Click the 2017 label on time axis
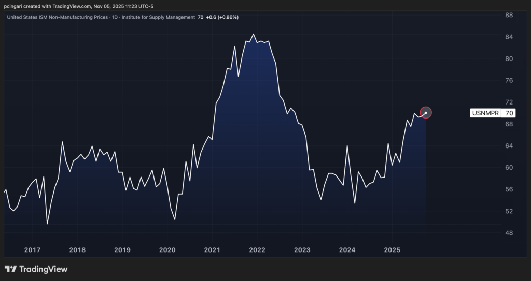Screen dimensions: 531x281 point(32,250)
